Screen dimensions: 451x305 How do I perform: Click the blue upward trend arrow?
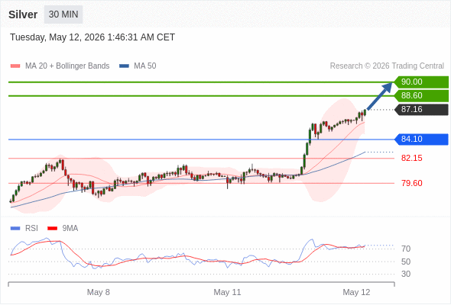coord(380,96)
